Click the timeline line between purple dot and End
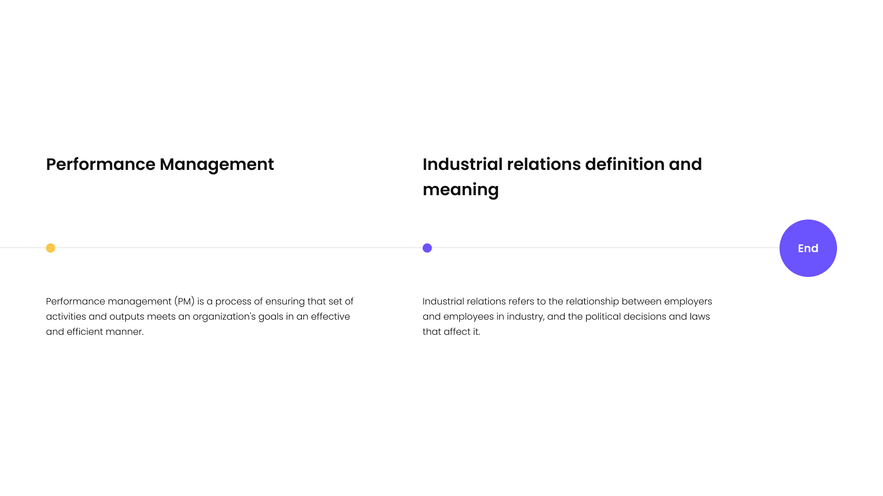Image resolution: width=883 pixels, height=496 pixels. pos(602,248)
